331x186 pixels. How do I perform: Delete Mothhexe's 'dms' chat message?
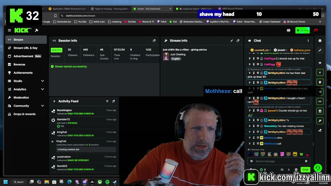(250, 138)
